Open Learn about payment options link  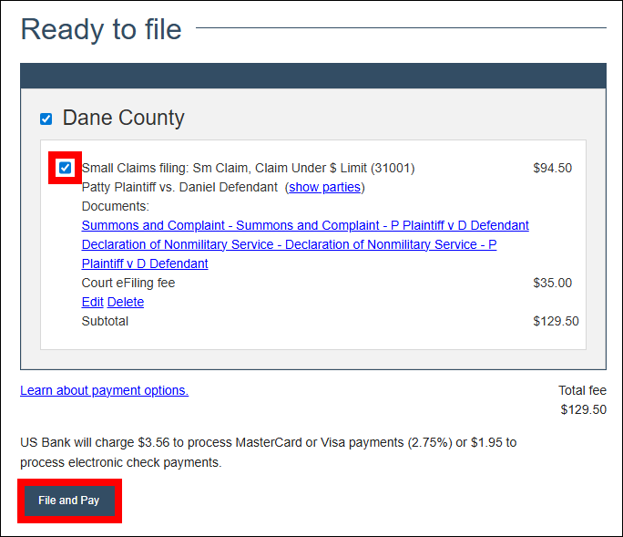(104, 390)
